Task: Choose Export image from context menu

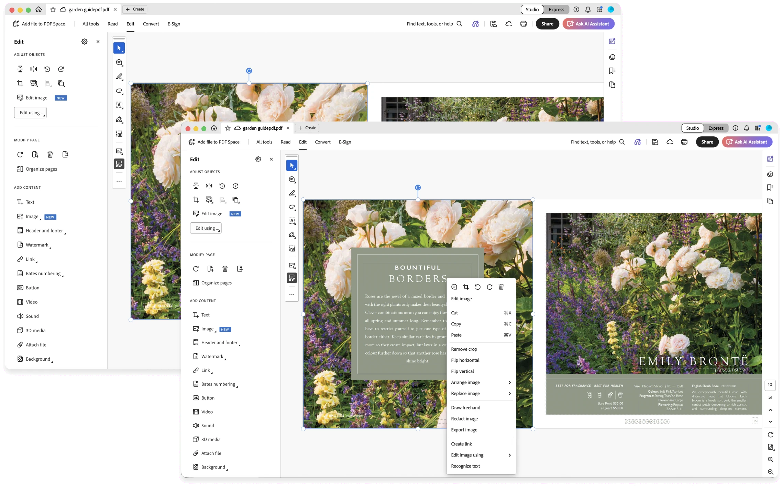Action: 464,430
